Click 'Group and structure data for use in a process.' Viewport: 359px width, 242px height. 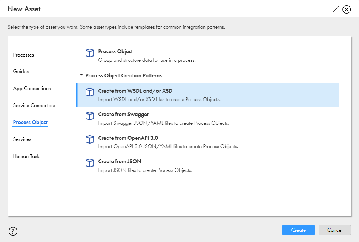tap(147, 60)
